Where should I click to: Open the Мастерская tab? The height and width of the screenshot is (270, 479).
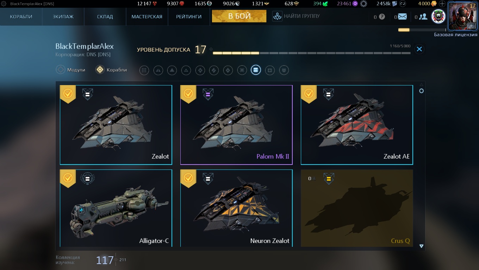coord(147,17)
